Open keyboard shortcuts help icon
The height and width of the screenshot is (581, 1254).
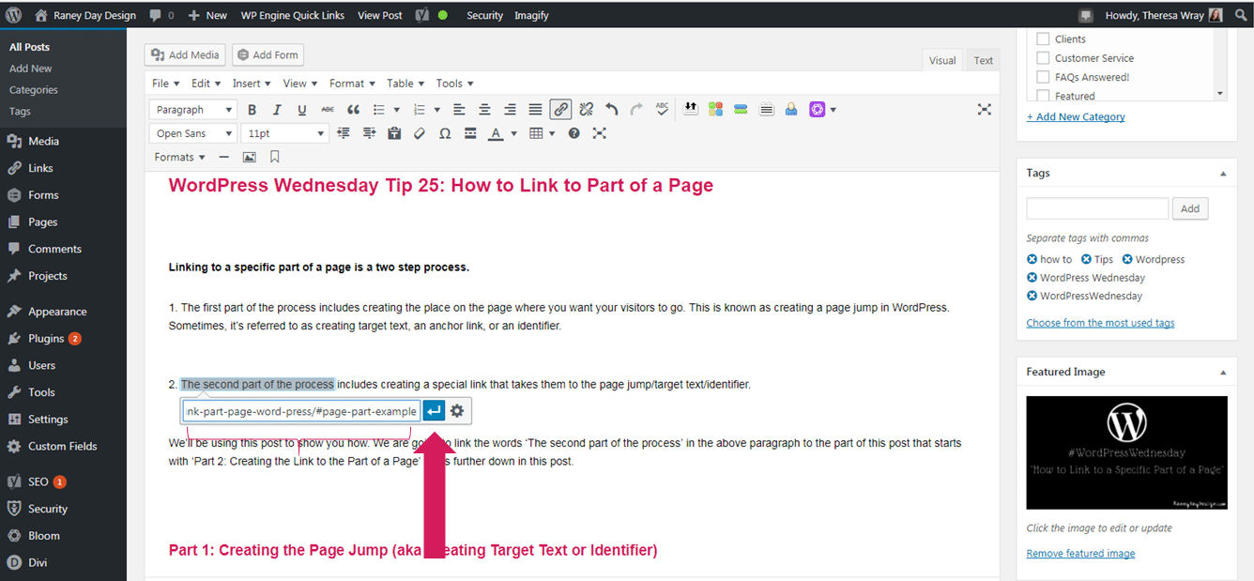point(573,133)
